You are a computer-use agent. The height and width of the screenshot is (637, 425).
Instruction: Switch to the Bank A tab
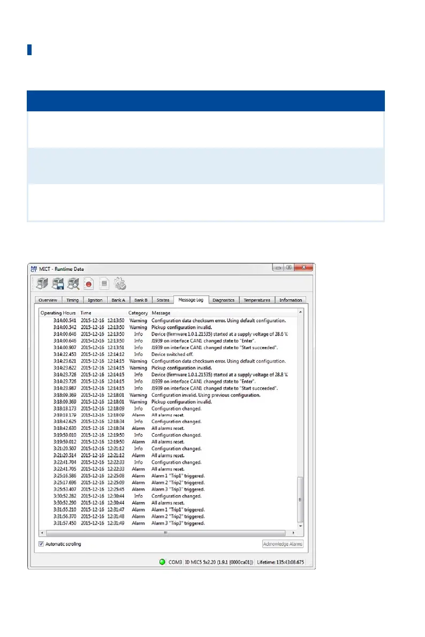tap(118, 300)
